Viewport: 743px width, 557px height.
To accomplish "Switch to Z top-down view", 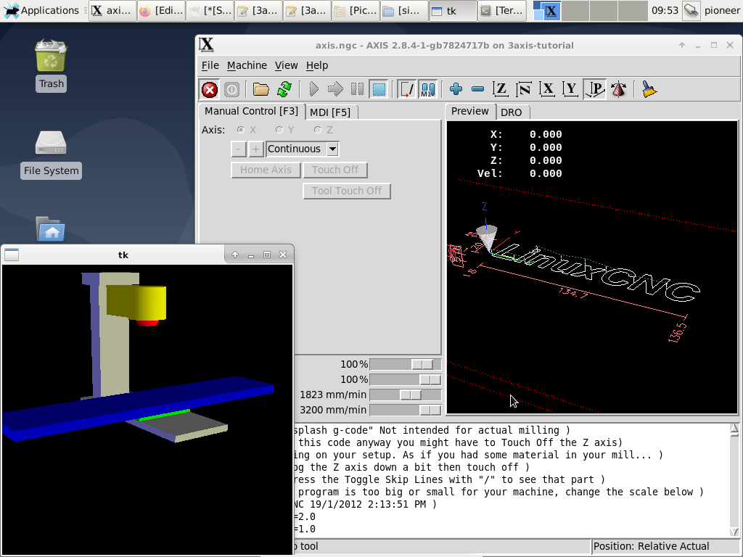I will pyautogui.click(x=500, y=89).
